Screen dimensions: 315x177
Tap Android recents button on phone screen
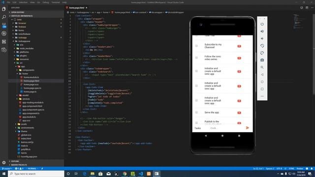(x=239, y=136)
